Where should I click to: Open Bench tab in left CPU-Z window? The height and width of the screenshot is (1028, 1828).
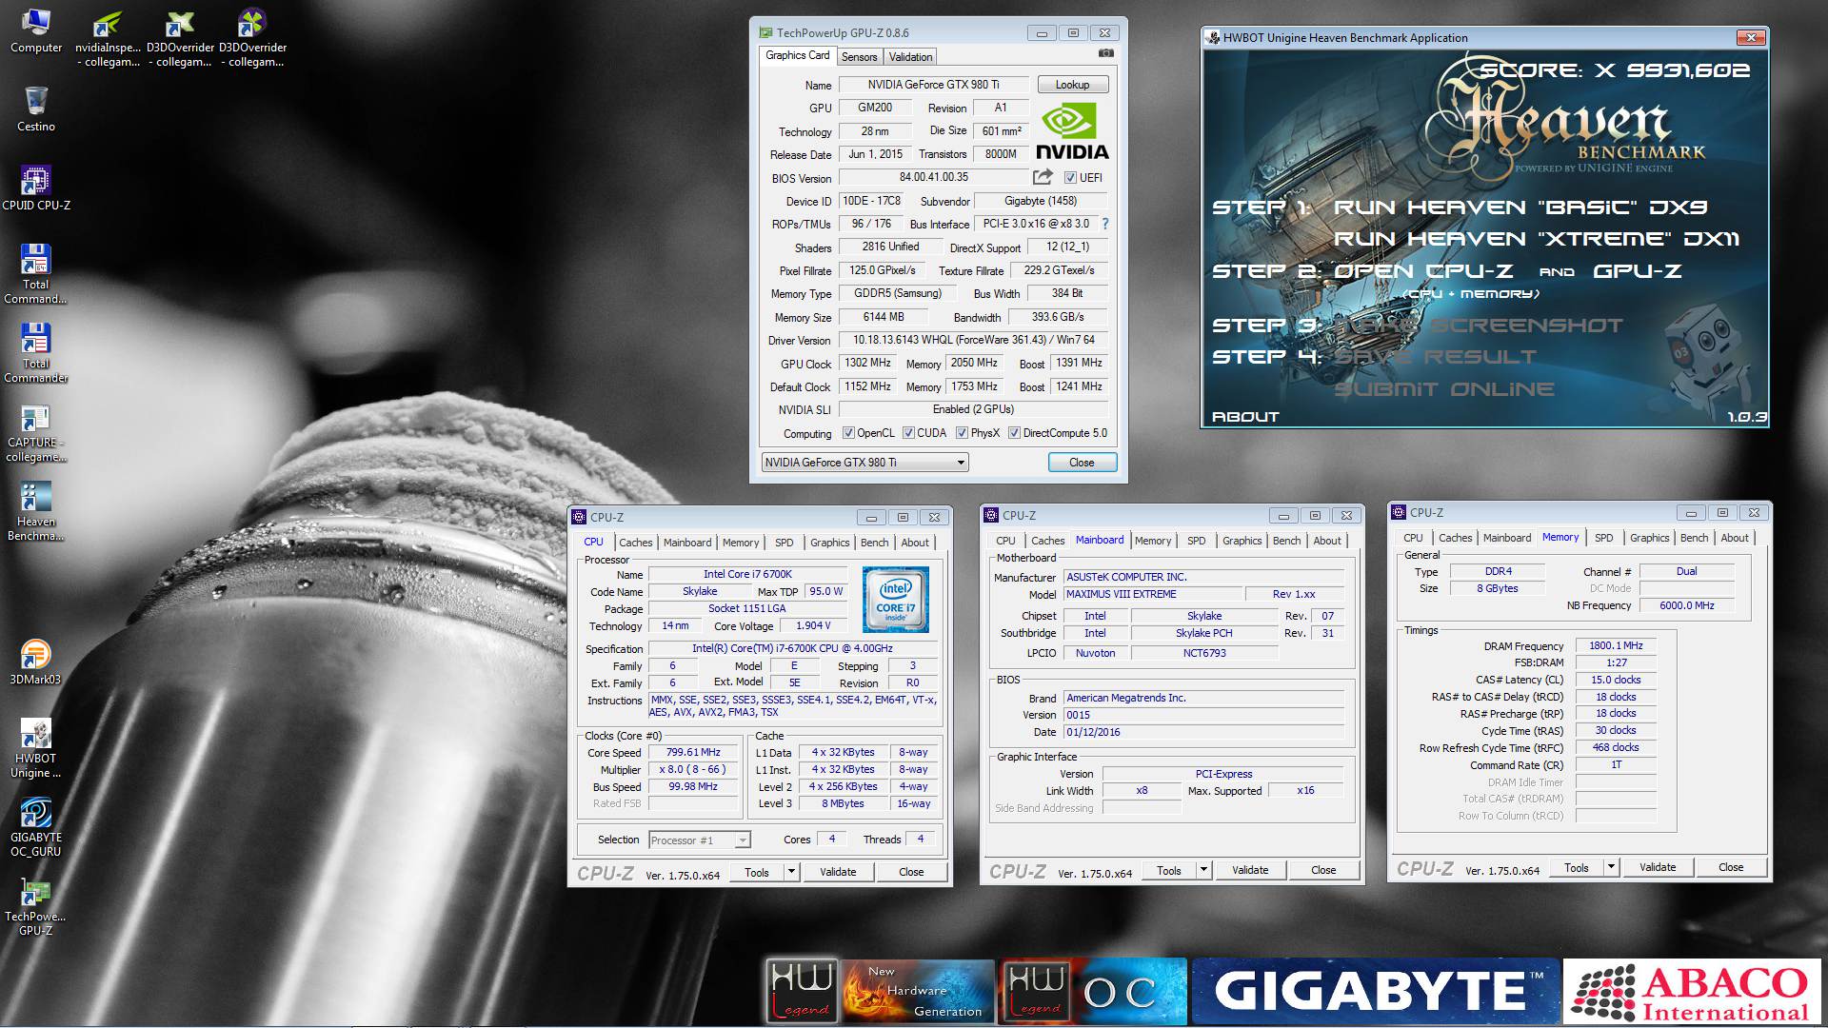874,543
